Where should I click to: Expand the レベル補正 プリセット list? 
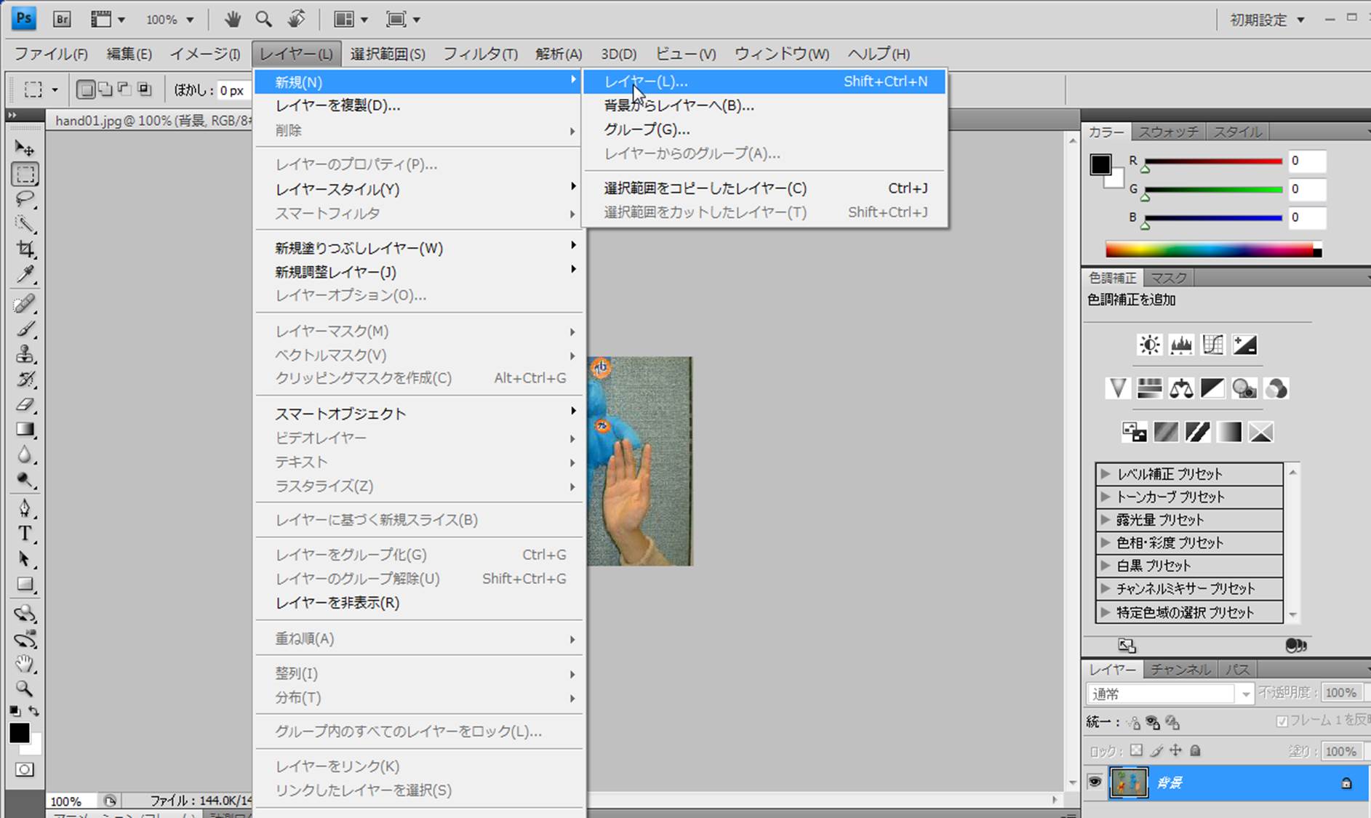[x=1106, y=474]
